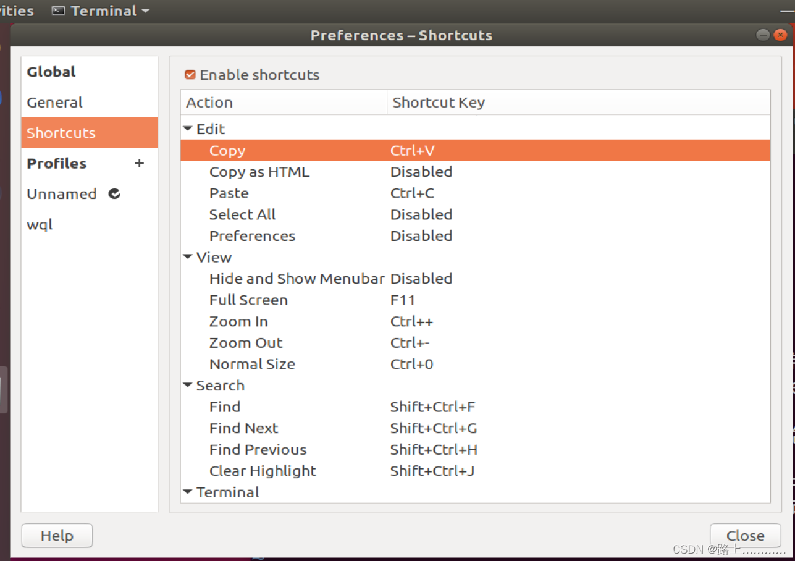This screenshot has height=561, width=795.
Task: Click the Ctrl+V shortcut for Copy
Action: point(413,151)
